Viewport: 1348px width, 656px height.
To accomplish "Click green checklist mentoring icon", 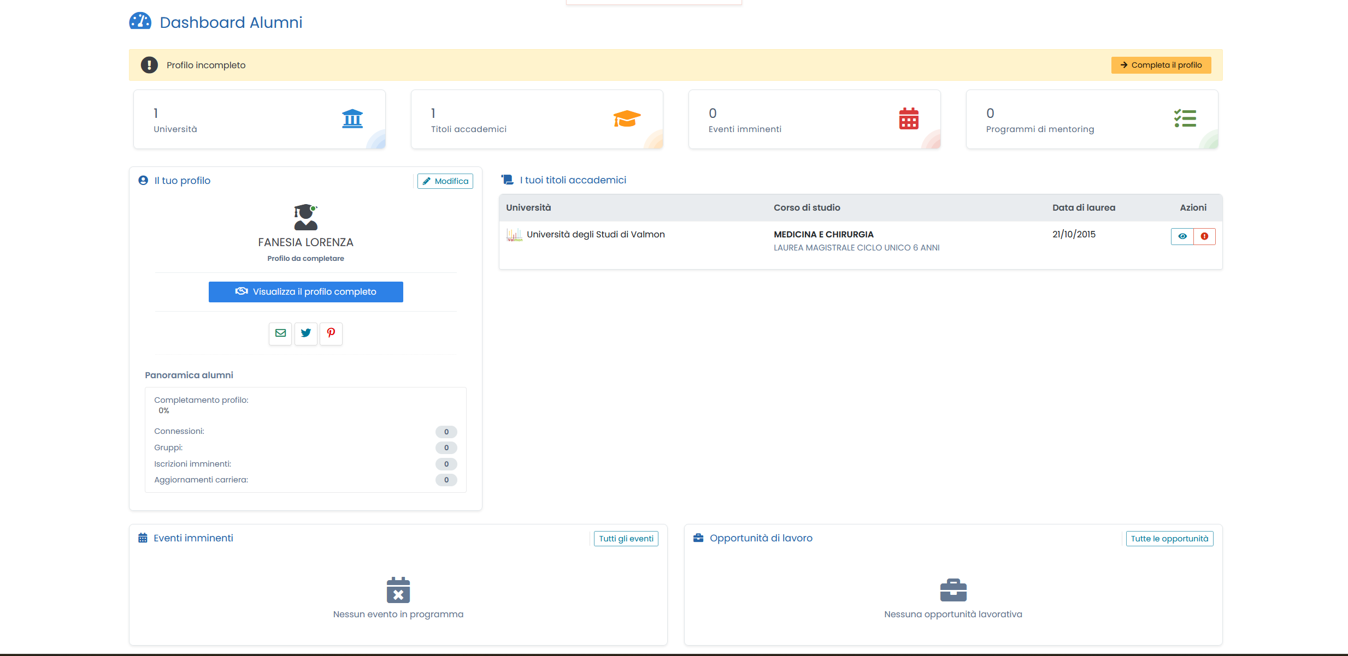I will point(1185,118).
